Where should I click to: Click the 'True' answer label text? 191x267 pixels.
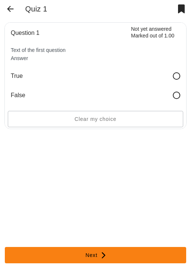[x=17, y=76]
